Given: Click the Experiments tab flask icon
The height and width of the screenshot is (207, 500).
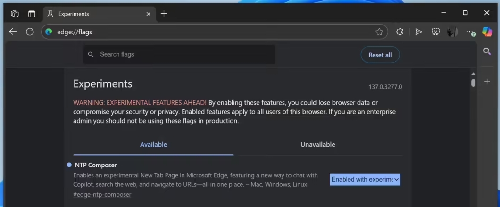Looking at the screenshot, I should click(x=50, y=14).
